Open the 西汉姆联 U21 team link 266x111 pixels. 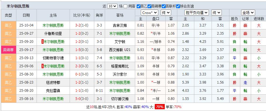pos(120,50)
